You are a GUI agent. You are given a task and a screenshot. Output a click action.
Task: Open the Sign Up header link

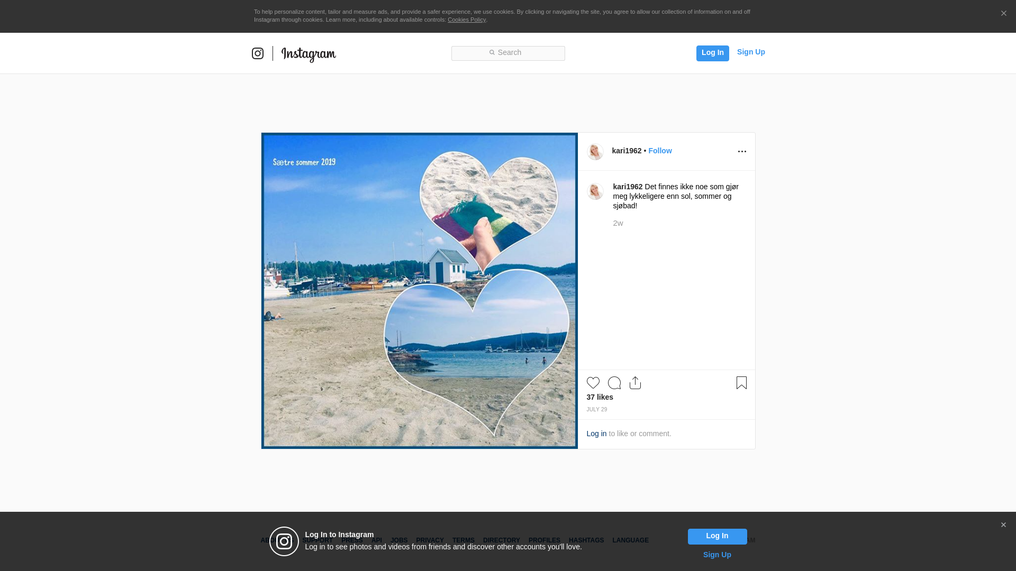point(751,52)
